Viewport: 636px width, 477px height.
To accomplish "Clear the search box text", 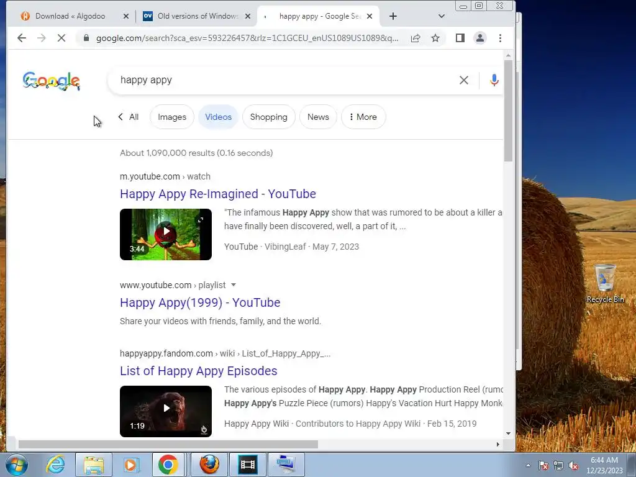I will pyautogui.click(x=463, y=80).
